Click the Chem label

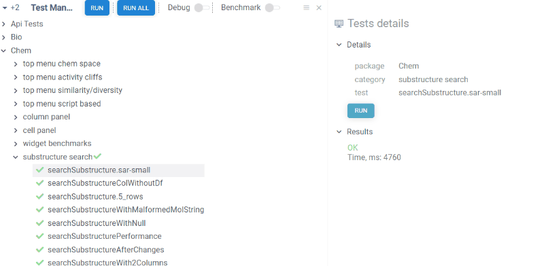(21, 51)
